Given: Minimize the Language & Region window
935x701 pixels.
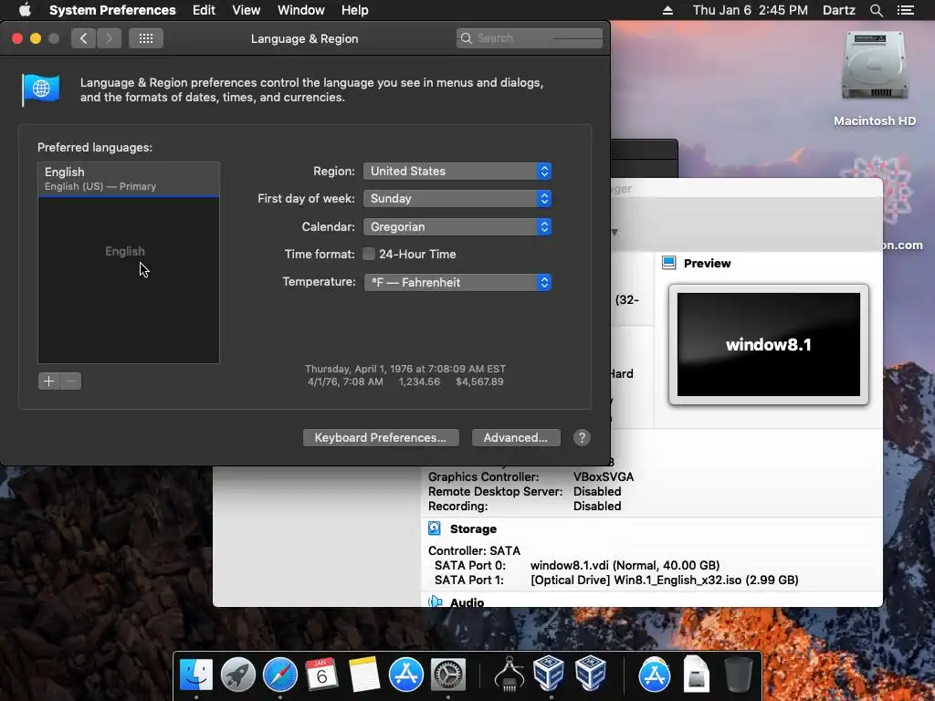Looking at the screenshot, I should [36, 38].
